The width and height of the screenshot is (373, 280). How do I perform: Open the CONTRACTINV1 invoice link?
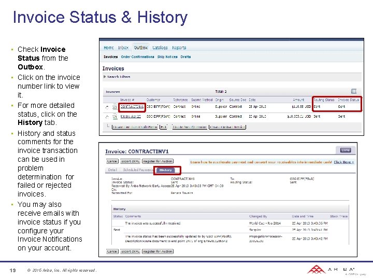[132, 107]
